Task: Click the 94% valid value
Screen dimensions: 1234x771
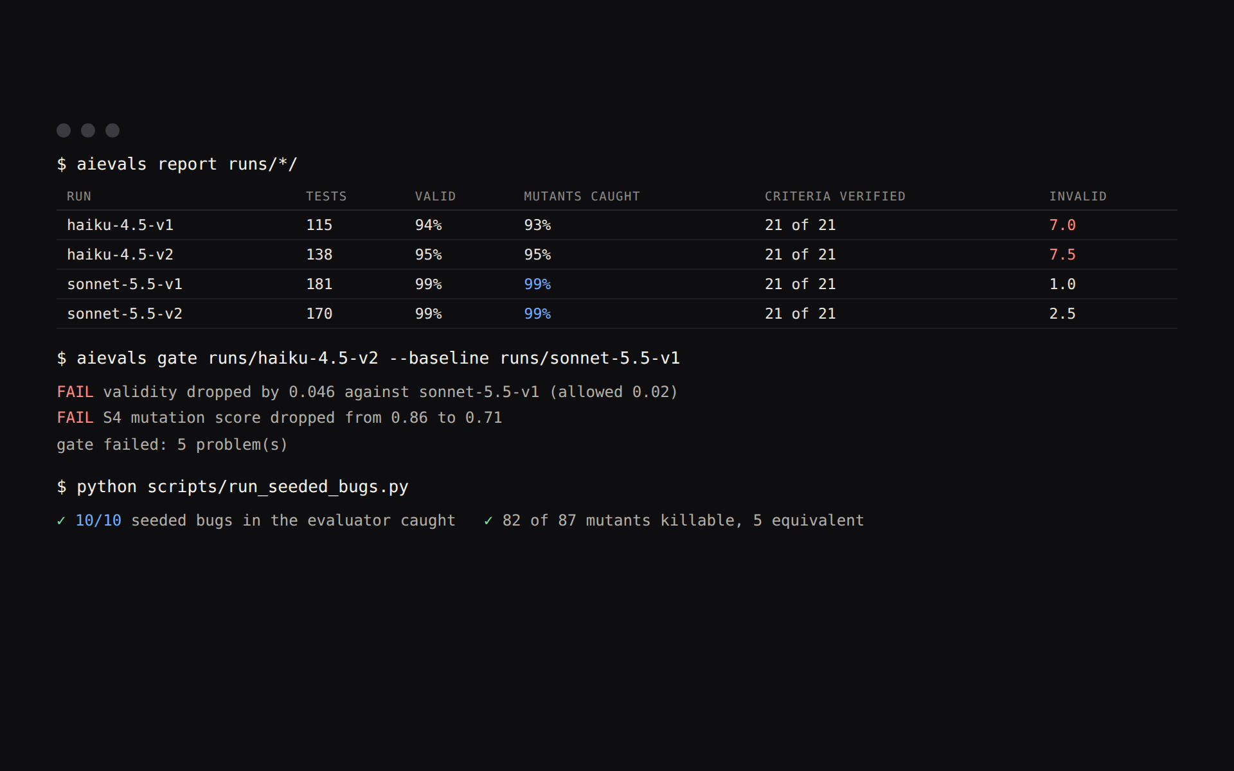Action: point(428,225)
